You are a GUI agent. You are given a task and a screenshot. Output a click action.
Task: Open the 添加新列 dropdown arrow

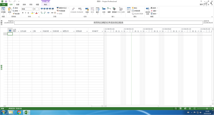tap(102, 31)
